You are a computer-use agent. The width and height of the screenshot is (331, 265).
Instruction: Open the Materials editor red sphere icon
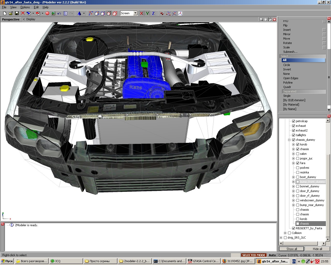click(47, 13)
